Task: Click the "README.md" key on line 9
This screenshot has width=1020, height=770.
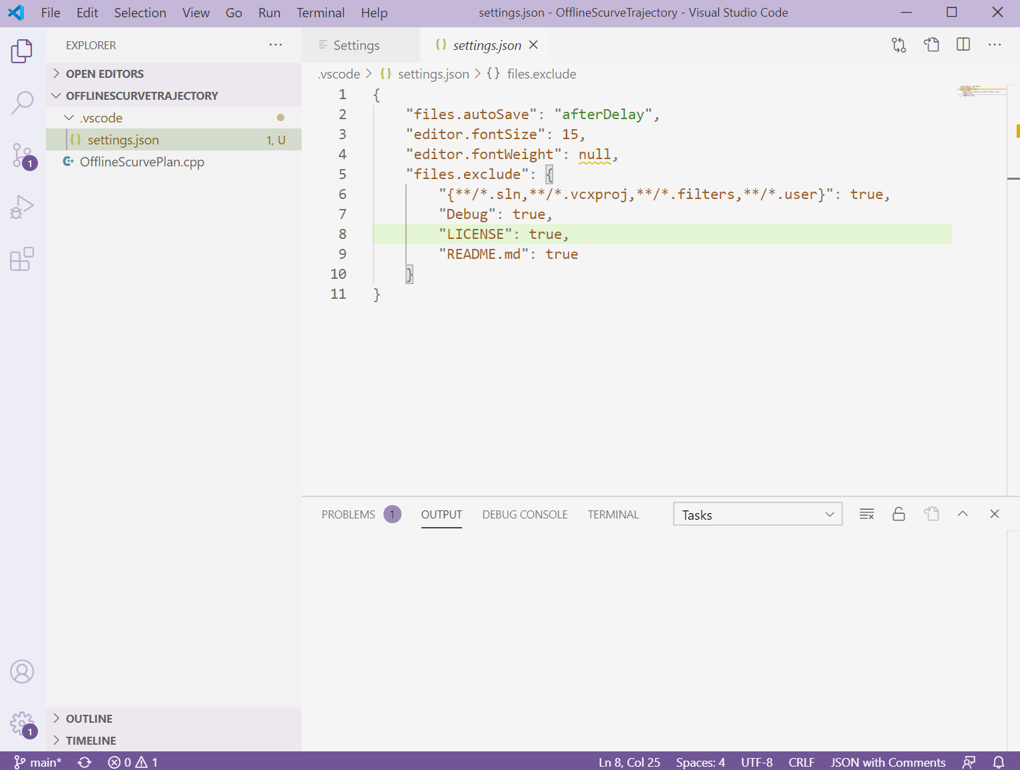Action: [483, 254]
